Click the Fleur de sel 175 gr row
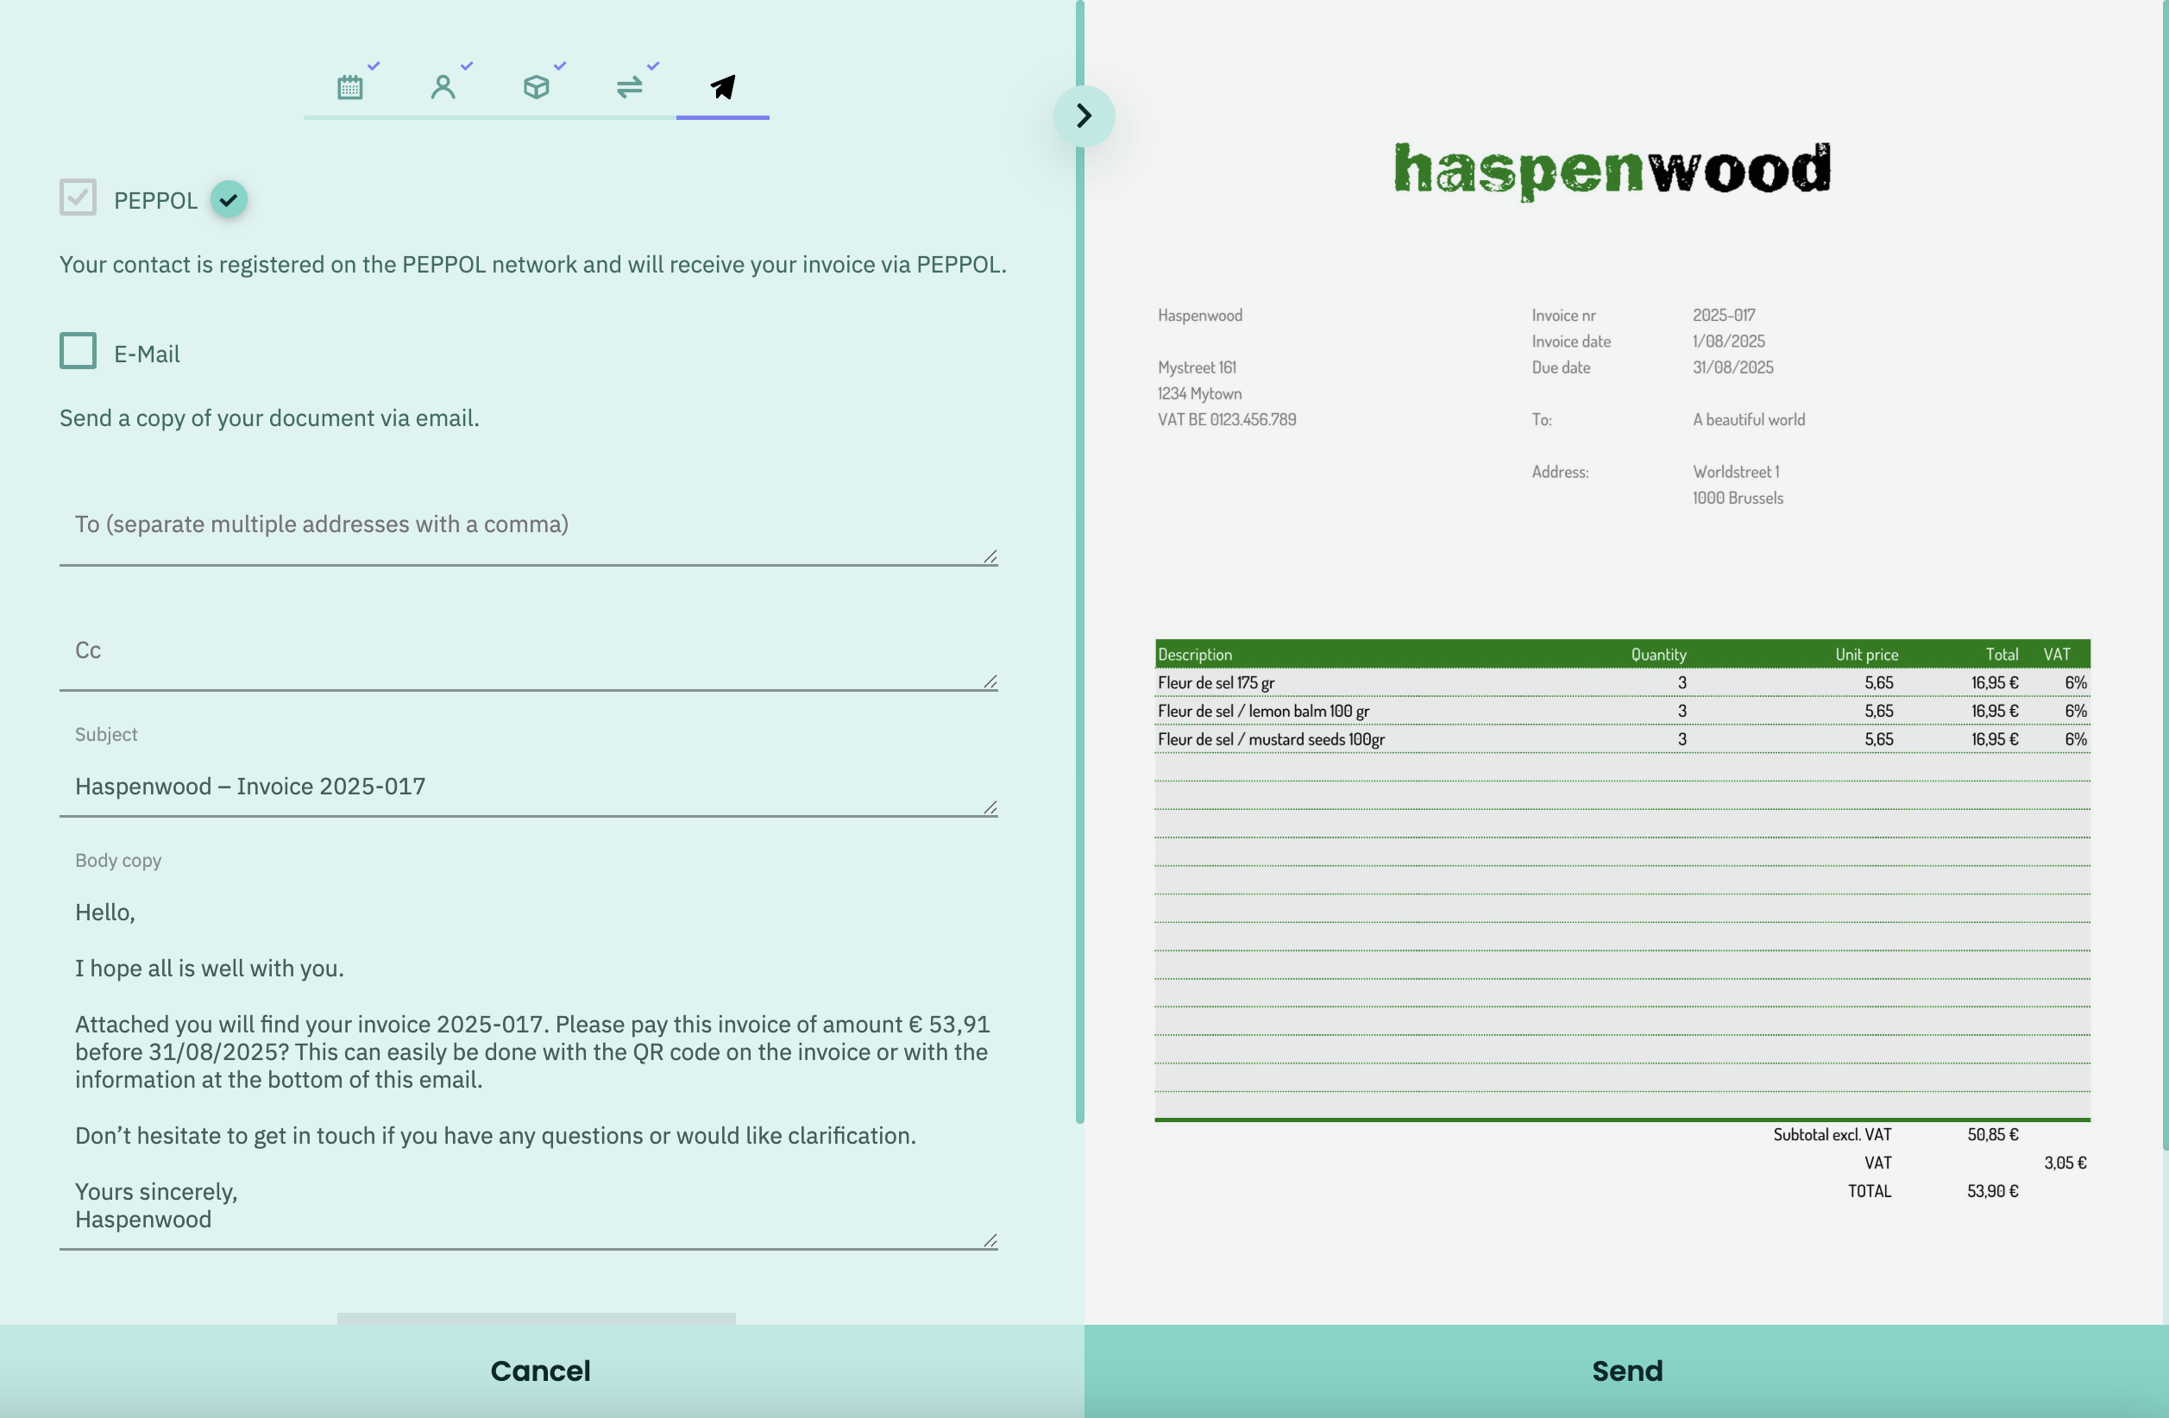Image resolution: width=2169 pixels, height=1418 pixels. 1622,682
